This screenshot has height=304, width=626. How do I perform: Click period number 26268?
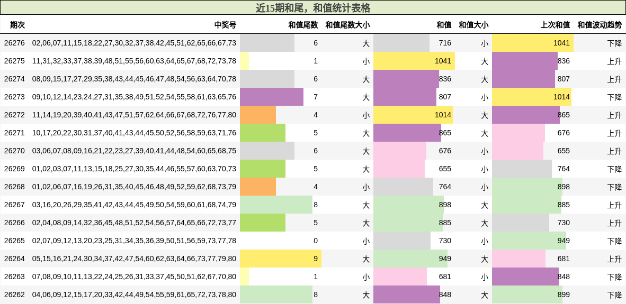point(14,187)
